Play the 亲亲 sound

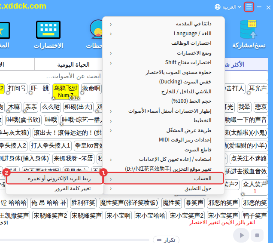pos(31,107)
